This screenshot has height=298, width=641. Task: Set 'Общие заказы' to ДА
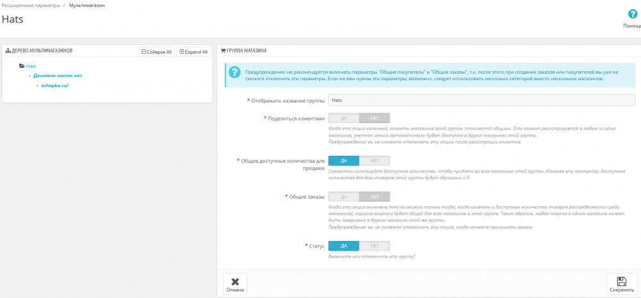(344, 197)
